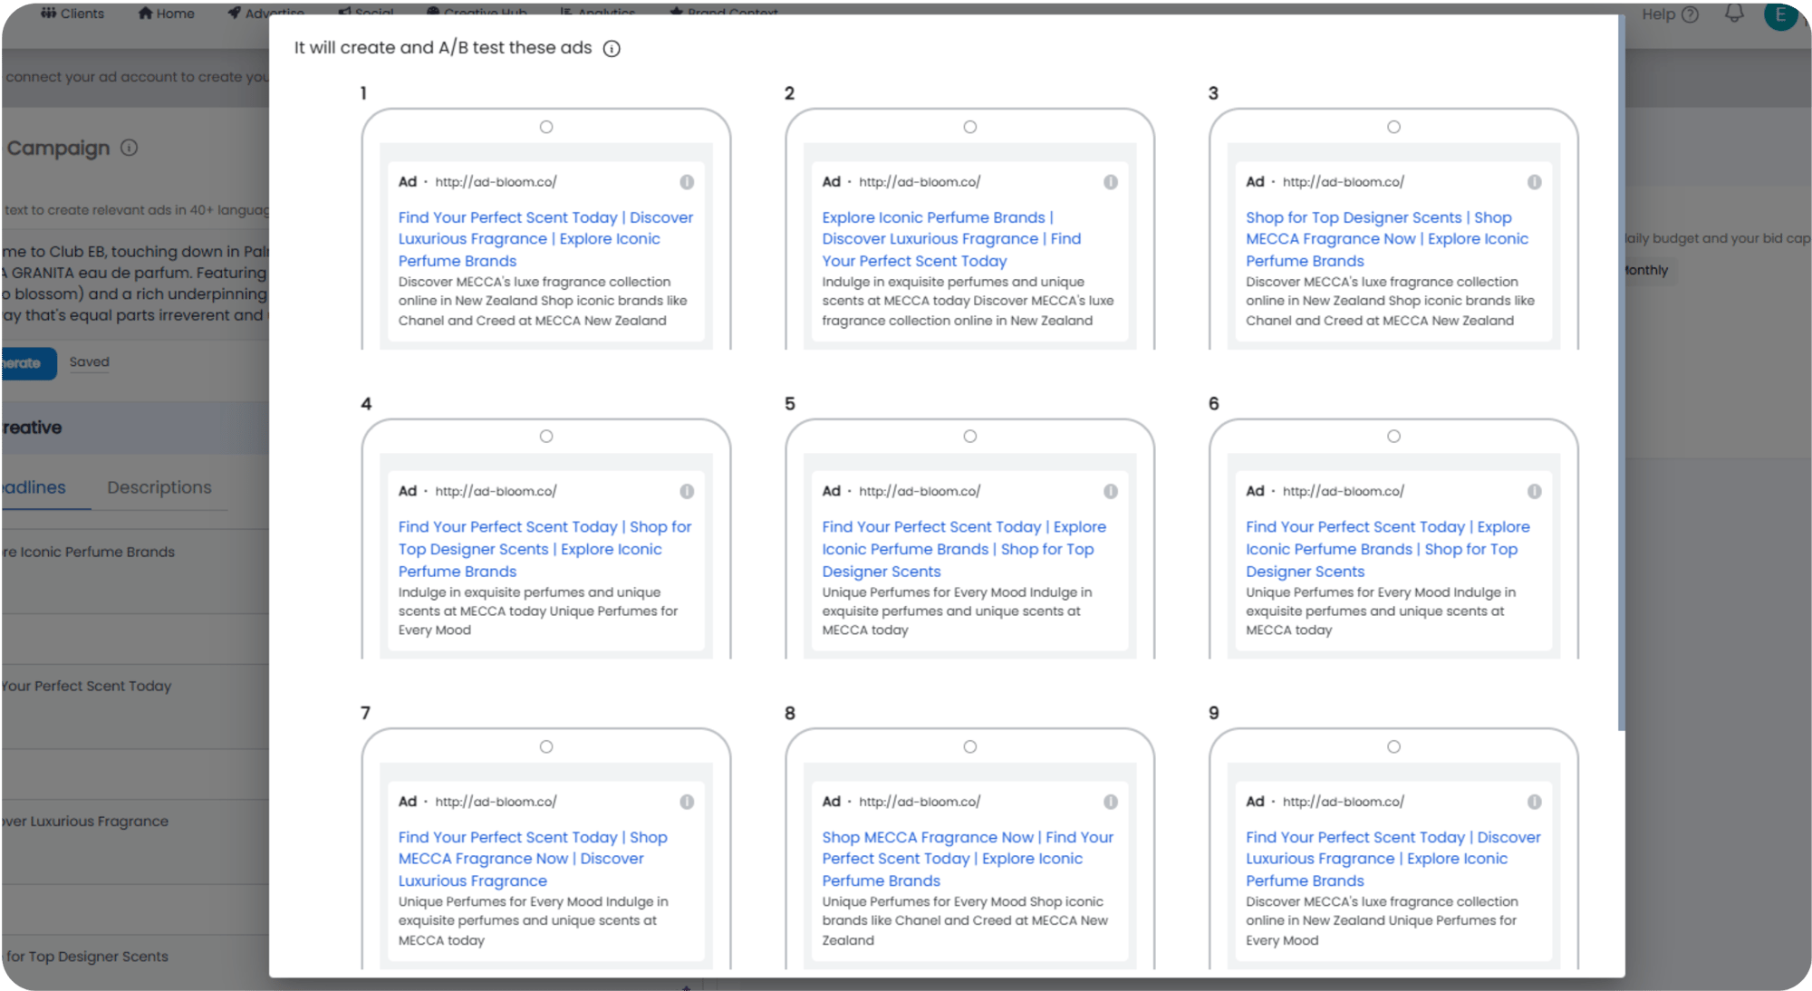
Task: Click info icon on ad preview 8
Action: coord(1110,802)
